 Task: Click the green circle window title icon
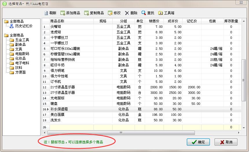(x=5, y=4)
